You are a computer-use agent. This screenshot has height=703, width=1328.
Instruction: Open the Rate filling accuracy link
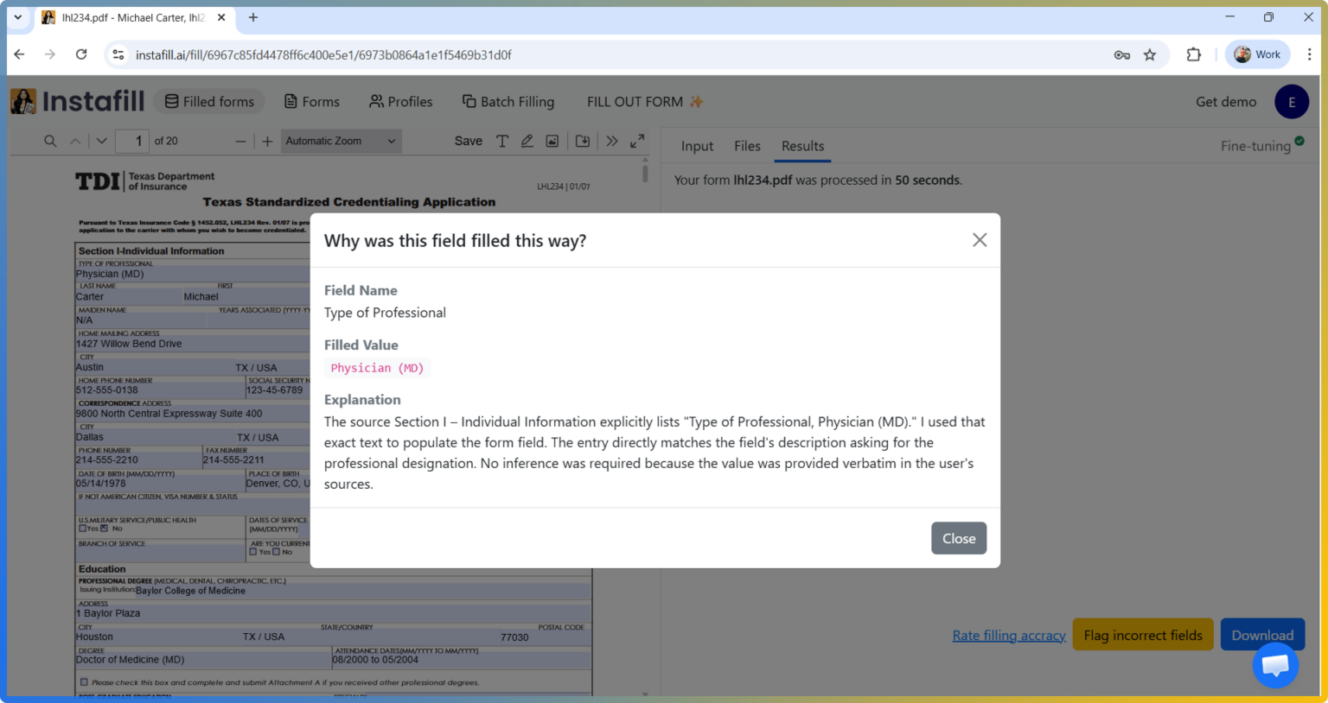tap(1008, 634)
